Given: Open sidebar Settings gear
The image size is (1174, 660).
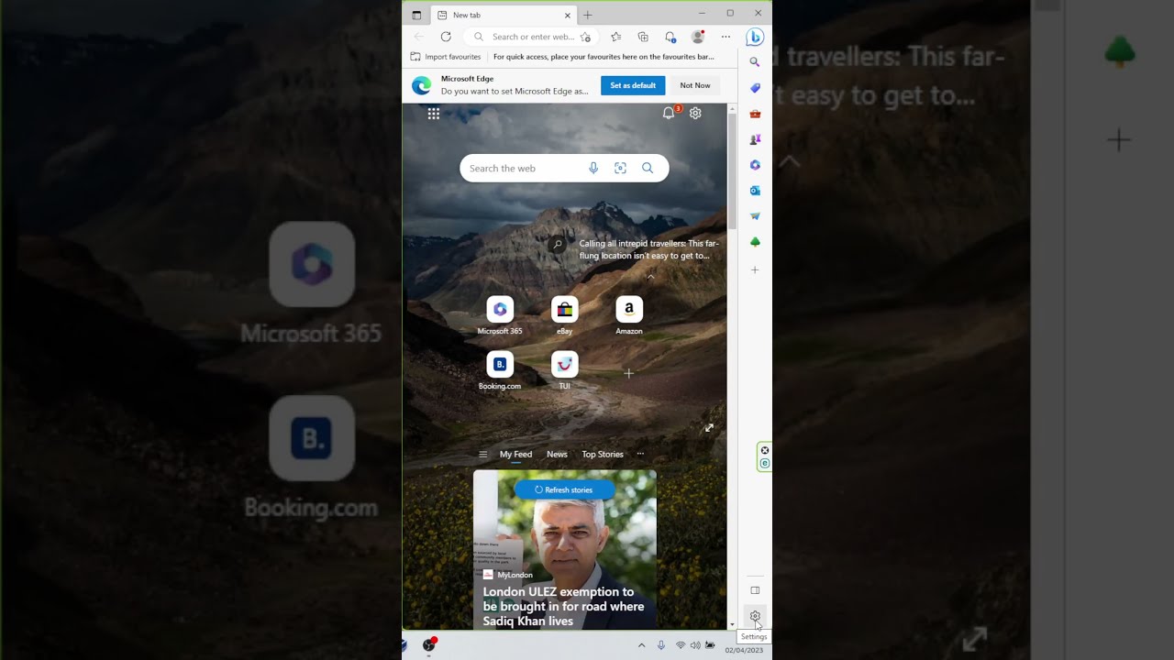Looking at the screenshot, I should [x=755, y=616].
